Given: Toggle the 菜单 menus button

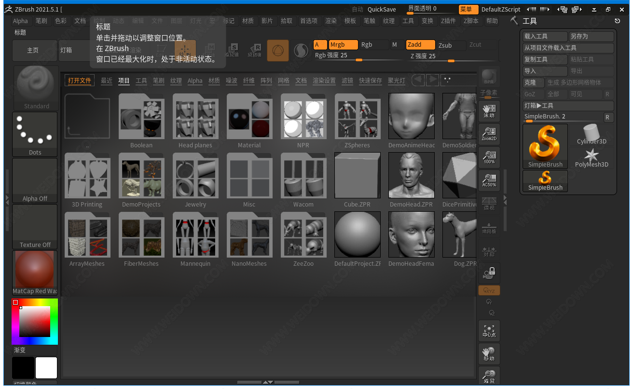Looking at the screenshot, I should (x=468, y=9).
